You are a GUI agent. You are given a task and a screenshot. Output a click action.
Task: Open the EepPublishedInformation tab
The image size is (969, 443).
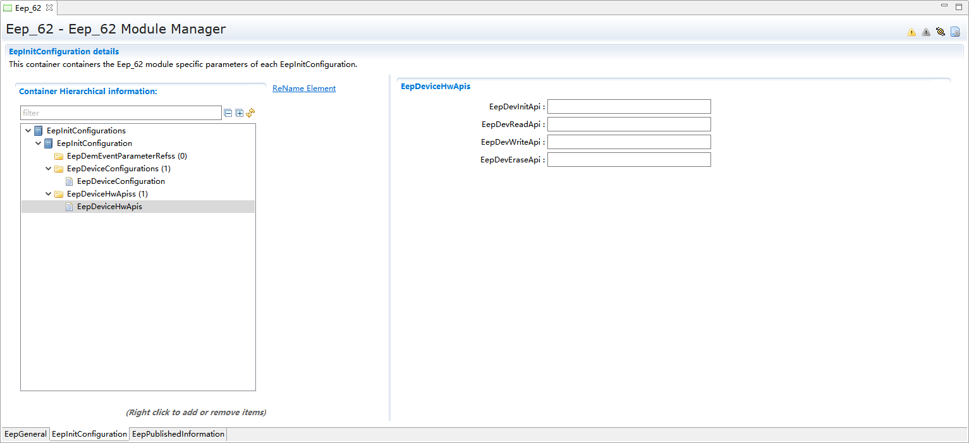178,434
